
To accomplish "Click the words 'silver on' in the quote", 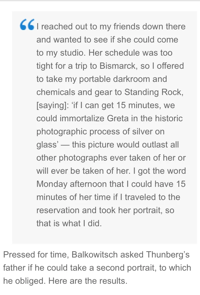I will click(148, 132).
